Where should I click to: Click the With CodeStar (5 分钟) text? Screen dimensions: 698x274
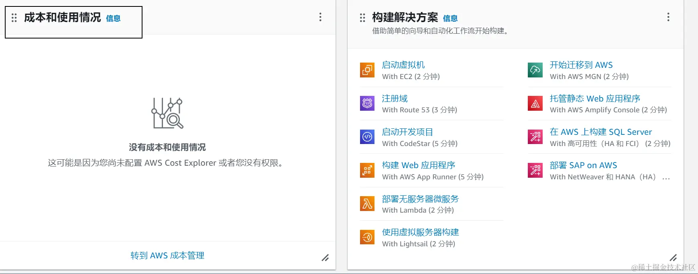tap(420, 144)
